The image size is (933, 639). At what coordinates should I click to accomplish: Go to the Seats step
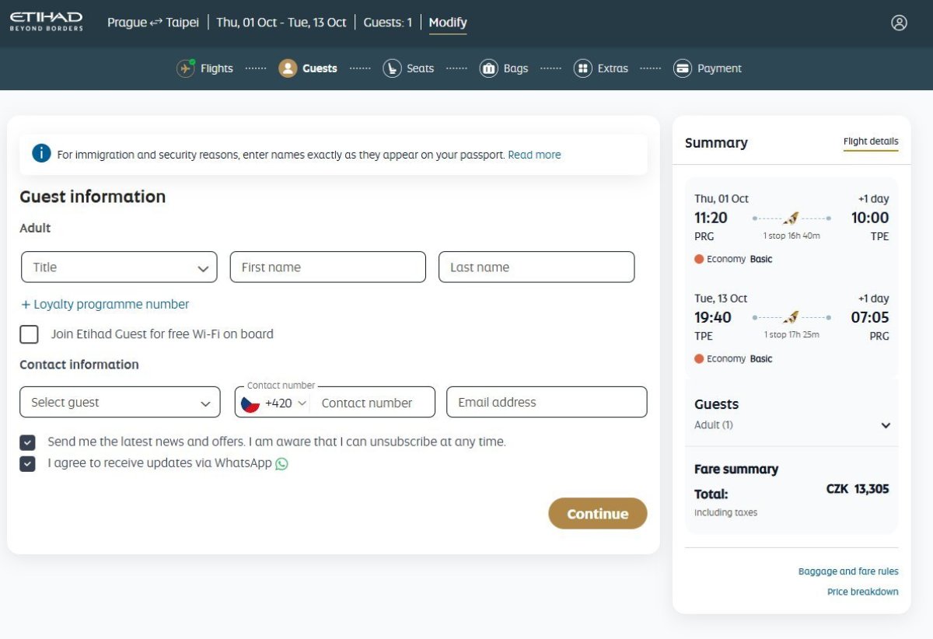[x=420, y=68]
